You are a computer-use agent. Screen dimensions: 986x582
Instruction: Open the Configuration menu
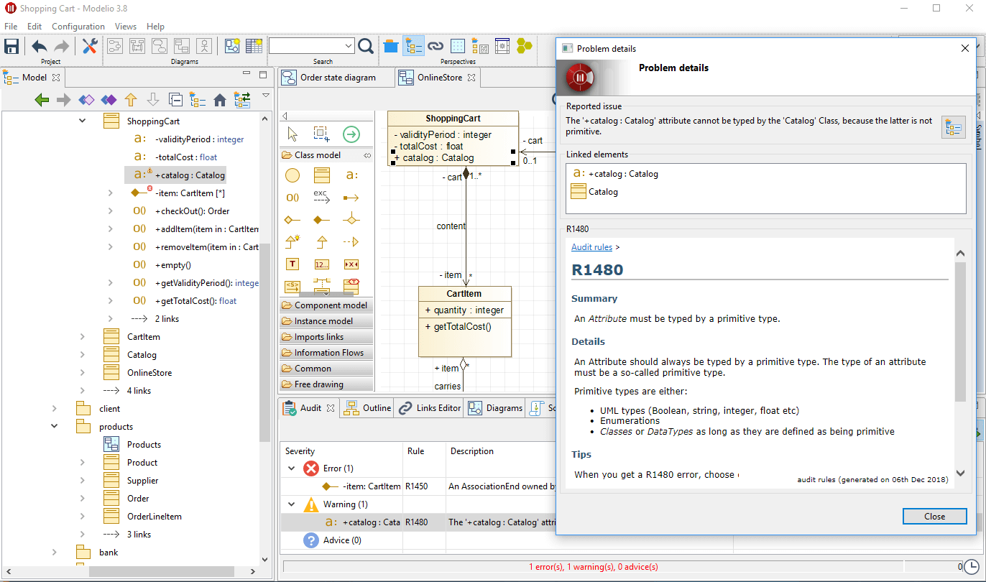pos(78,27)
